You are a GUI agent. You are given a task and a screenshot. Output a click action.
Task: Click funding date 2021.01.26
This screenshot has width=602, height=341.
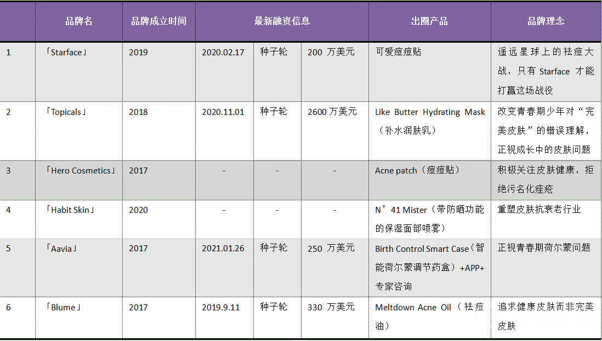click(223, 248)
